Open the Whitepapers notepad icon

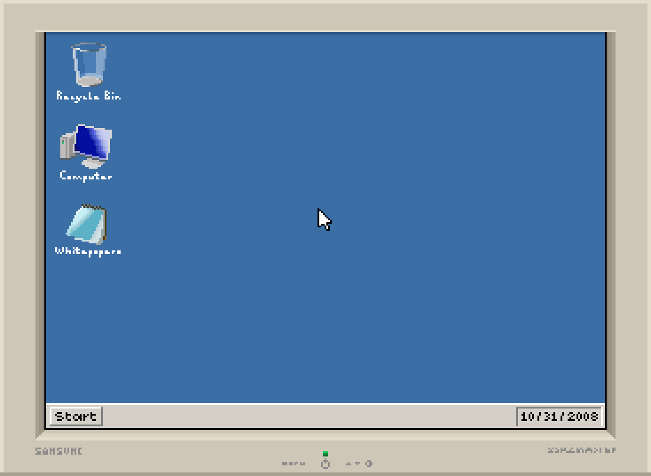87,224
